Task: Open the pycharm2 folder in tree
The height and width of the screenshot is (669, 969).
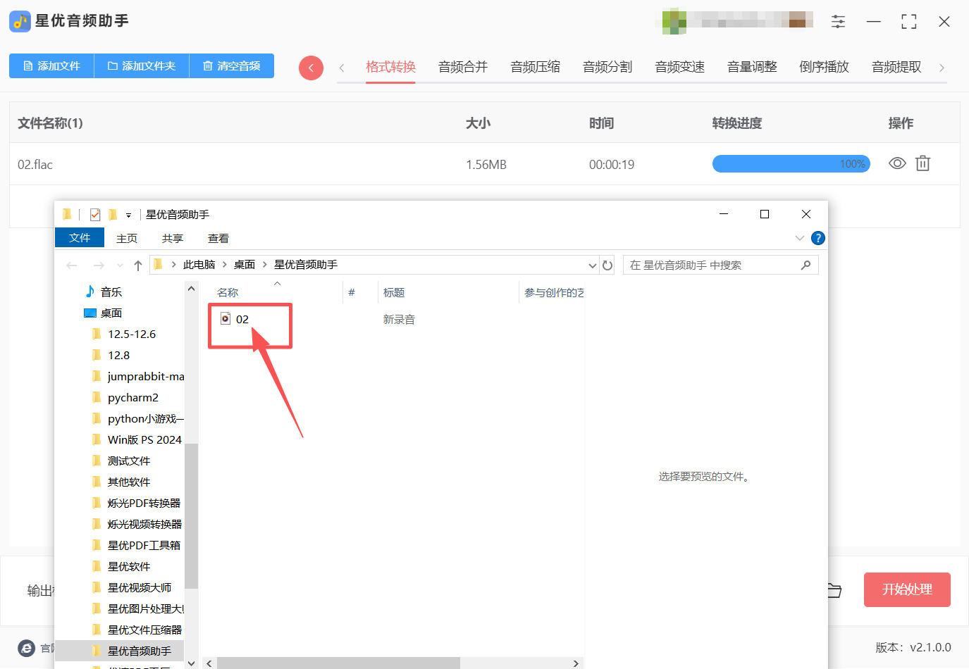Action: 133,397
